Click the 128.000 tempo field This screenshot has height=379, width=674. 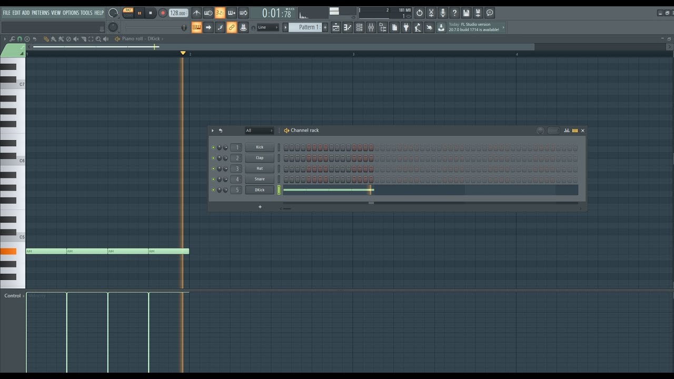pyautogui.click(x=179, y=13)
